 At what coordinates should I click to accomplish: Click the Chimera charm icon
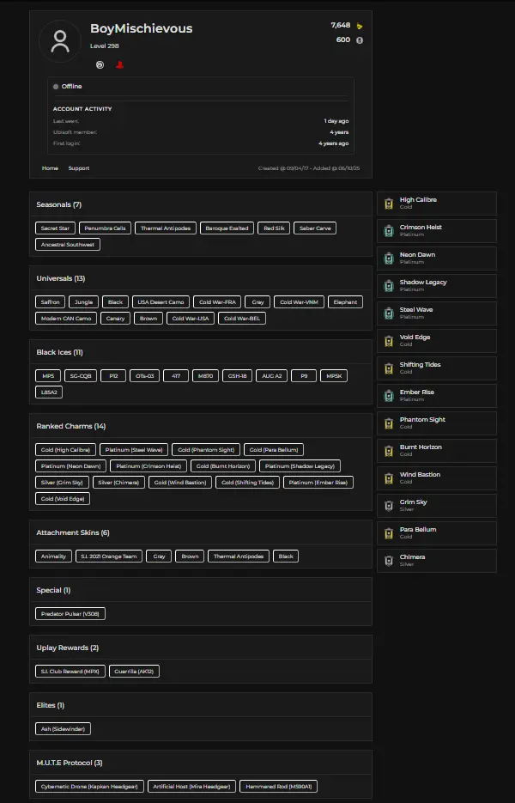pyautogui.click(x=389, y=561)
